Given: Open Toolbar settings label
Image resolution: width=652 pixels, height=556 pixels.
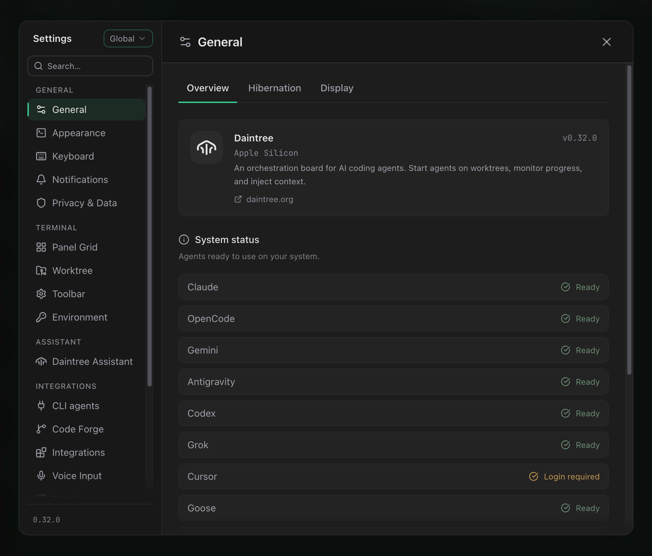Looking at the screenshot, I should (69, 294).
